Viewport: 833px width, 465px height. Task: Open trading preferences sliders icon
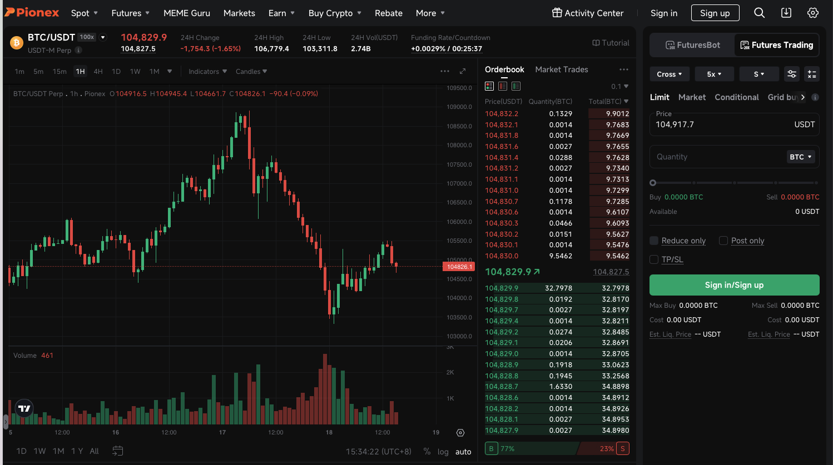792,74
